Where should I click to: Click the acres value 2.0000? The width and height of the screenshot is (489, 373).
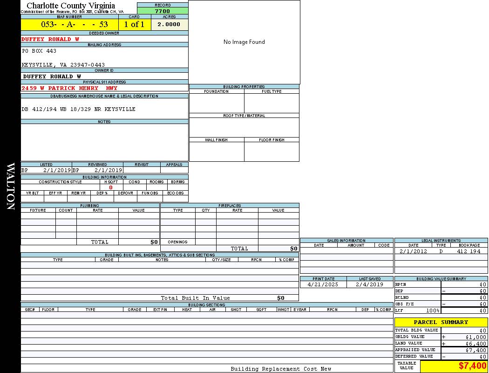tap(169, 25)
